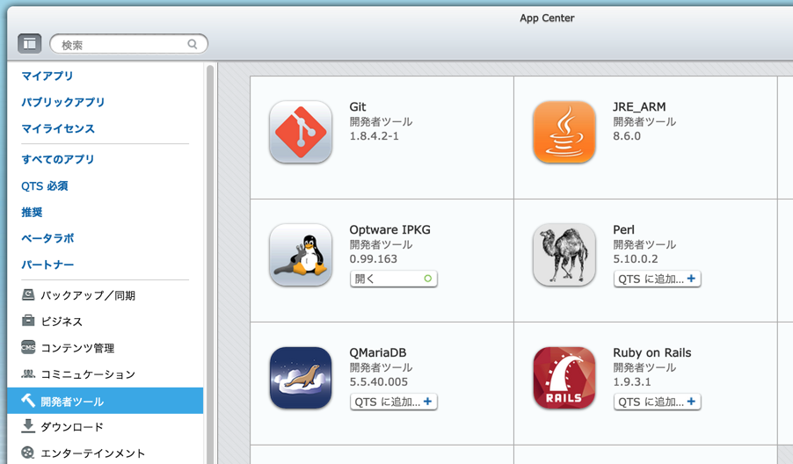
Task: Add Ruby on Rails to QTS
Action: [x=657, y=402]
